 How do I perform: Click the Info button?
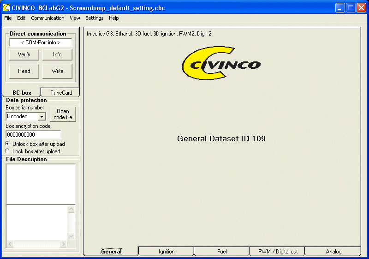[57, 54]
